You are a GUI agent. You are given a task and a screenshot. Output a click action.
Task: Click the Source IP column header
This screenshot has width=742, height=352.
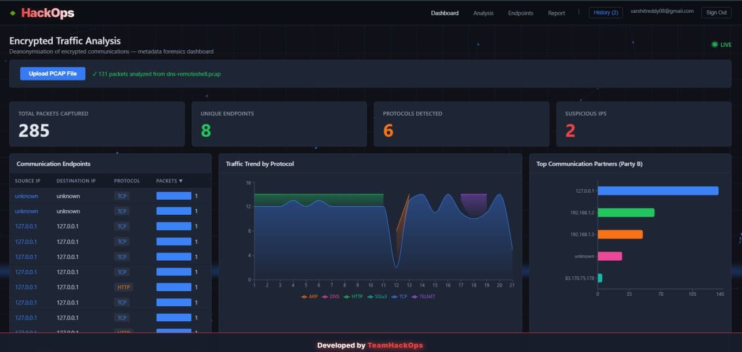click(28, 181)
